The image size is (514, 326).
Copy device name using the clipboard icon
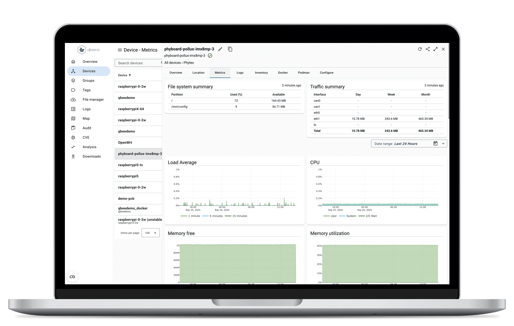(230, 49)
